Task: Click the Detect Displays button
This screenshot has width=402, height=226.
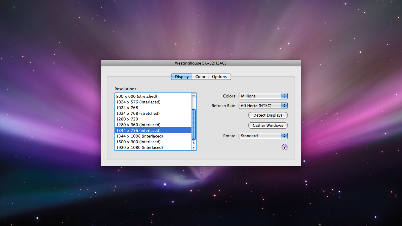Action: click(268, 115)
